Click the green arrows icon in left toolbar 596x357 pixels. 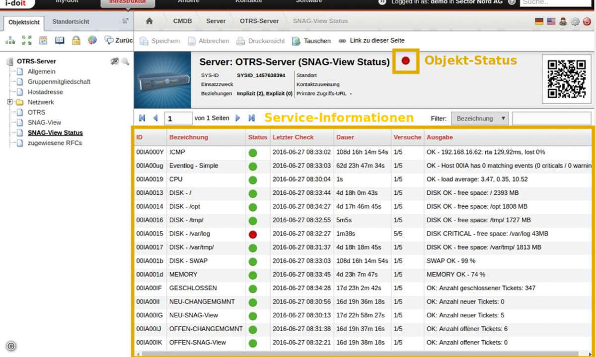click(x=27, y=41)
